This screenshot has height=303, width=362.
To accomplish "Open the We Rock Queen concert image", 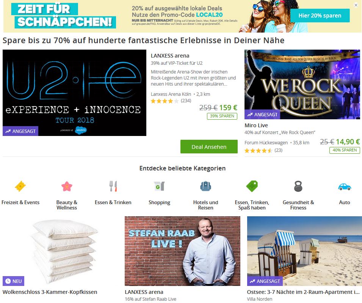I will pyautogui.click(x=302, y=84).
